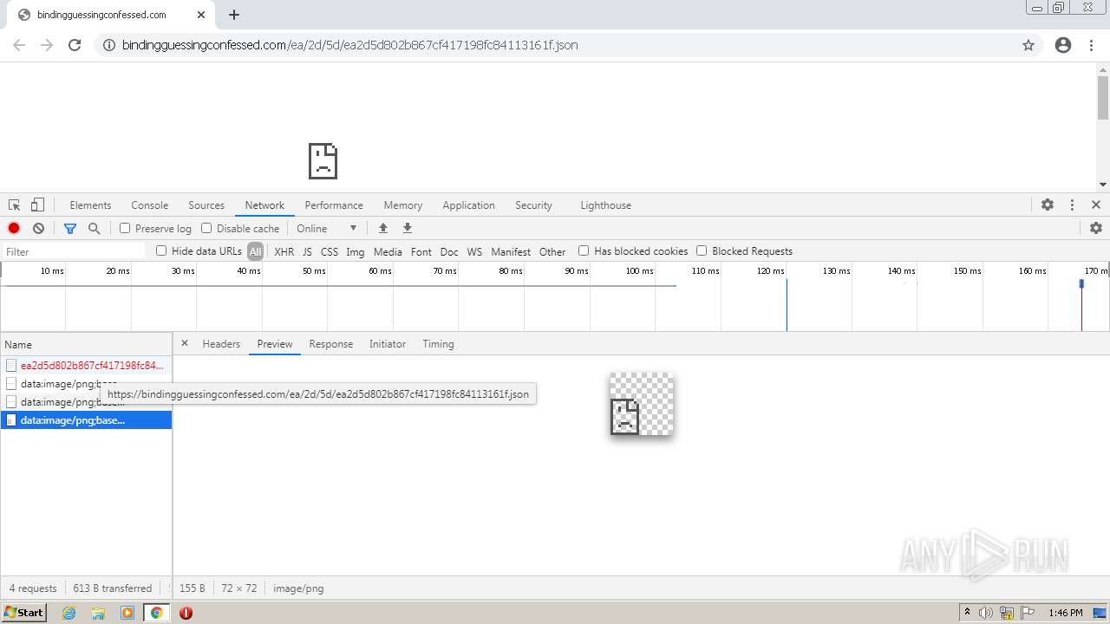Filter requests by JS
The height and width of the screenshot is (624, 1110).
[307, 251]
